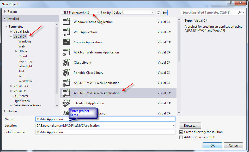Select the WCF category
249x152 pixels.
pos(22,76)
